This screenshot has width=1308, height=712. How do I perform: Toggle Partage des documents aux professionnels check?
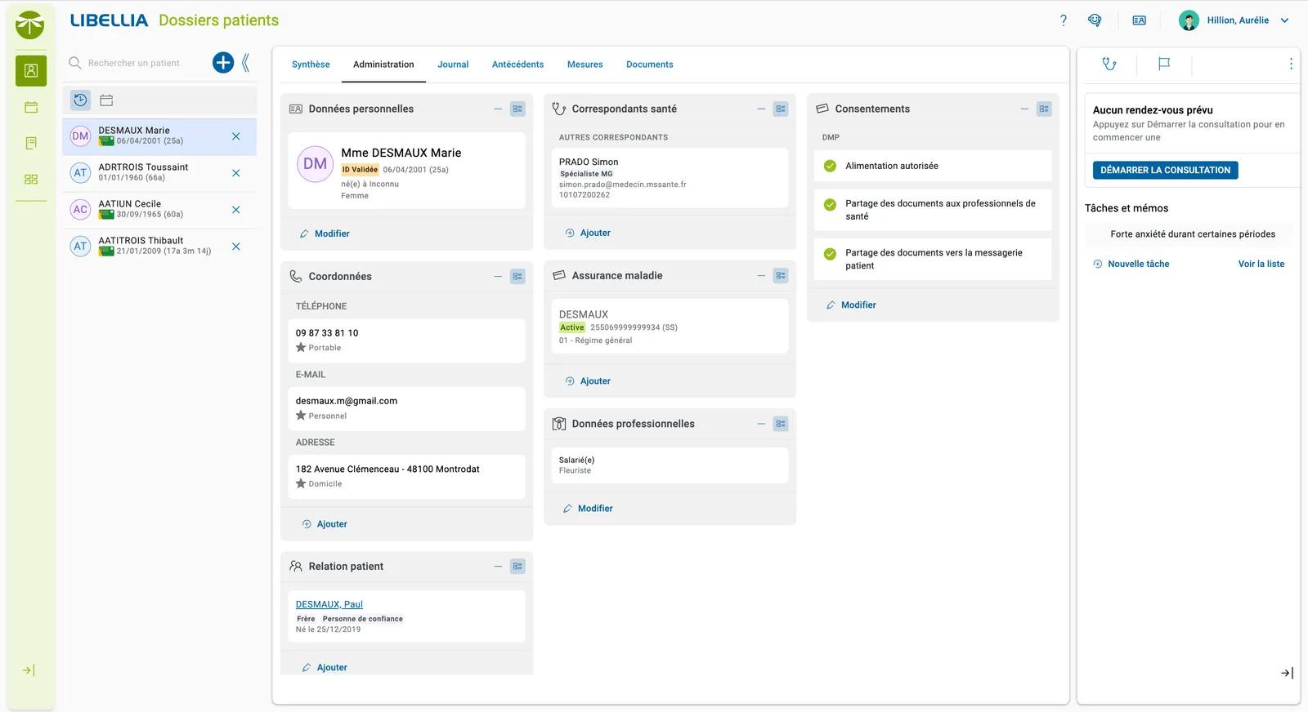[830, 205]
